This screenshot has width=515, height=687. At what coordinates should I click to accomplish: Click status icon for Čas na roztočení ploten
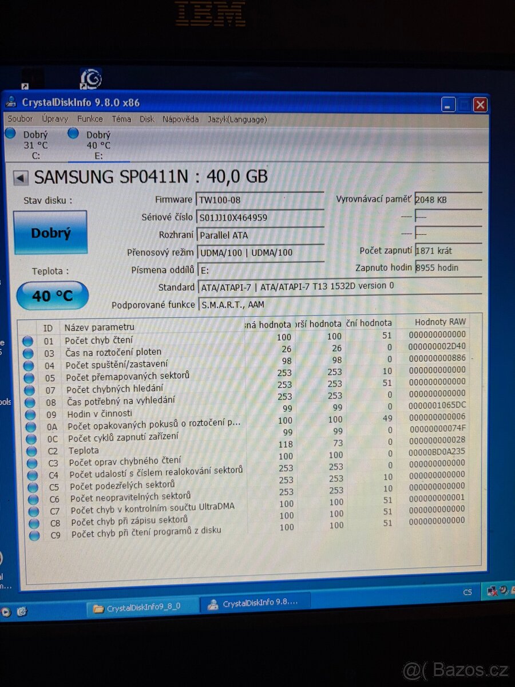(x=27, y=353)
